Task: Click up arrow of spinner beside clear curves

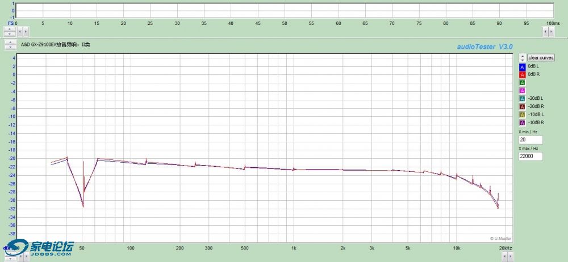Action: [x=523, y=56]
